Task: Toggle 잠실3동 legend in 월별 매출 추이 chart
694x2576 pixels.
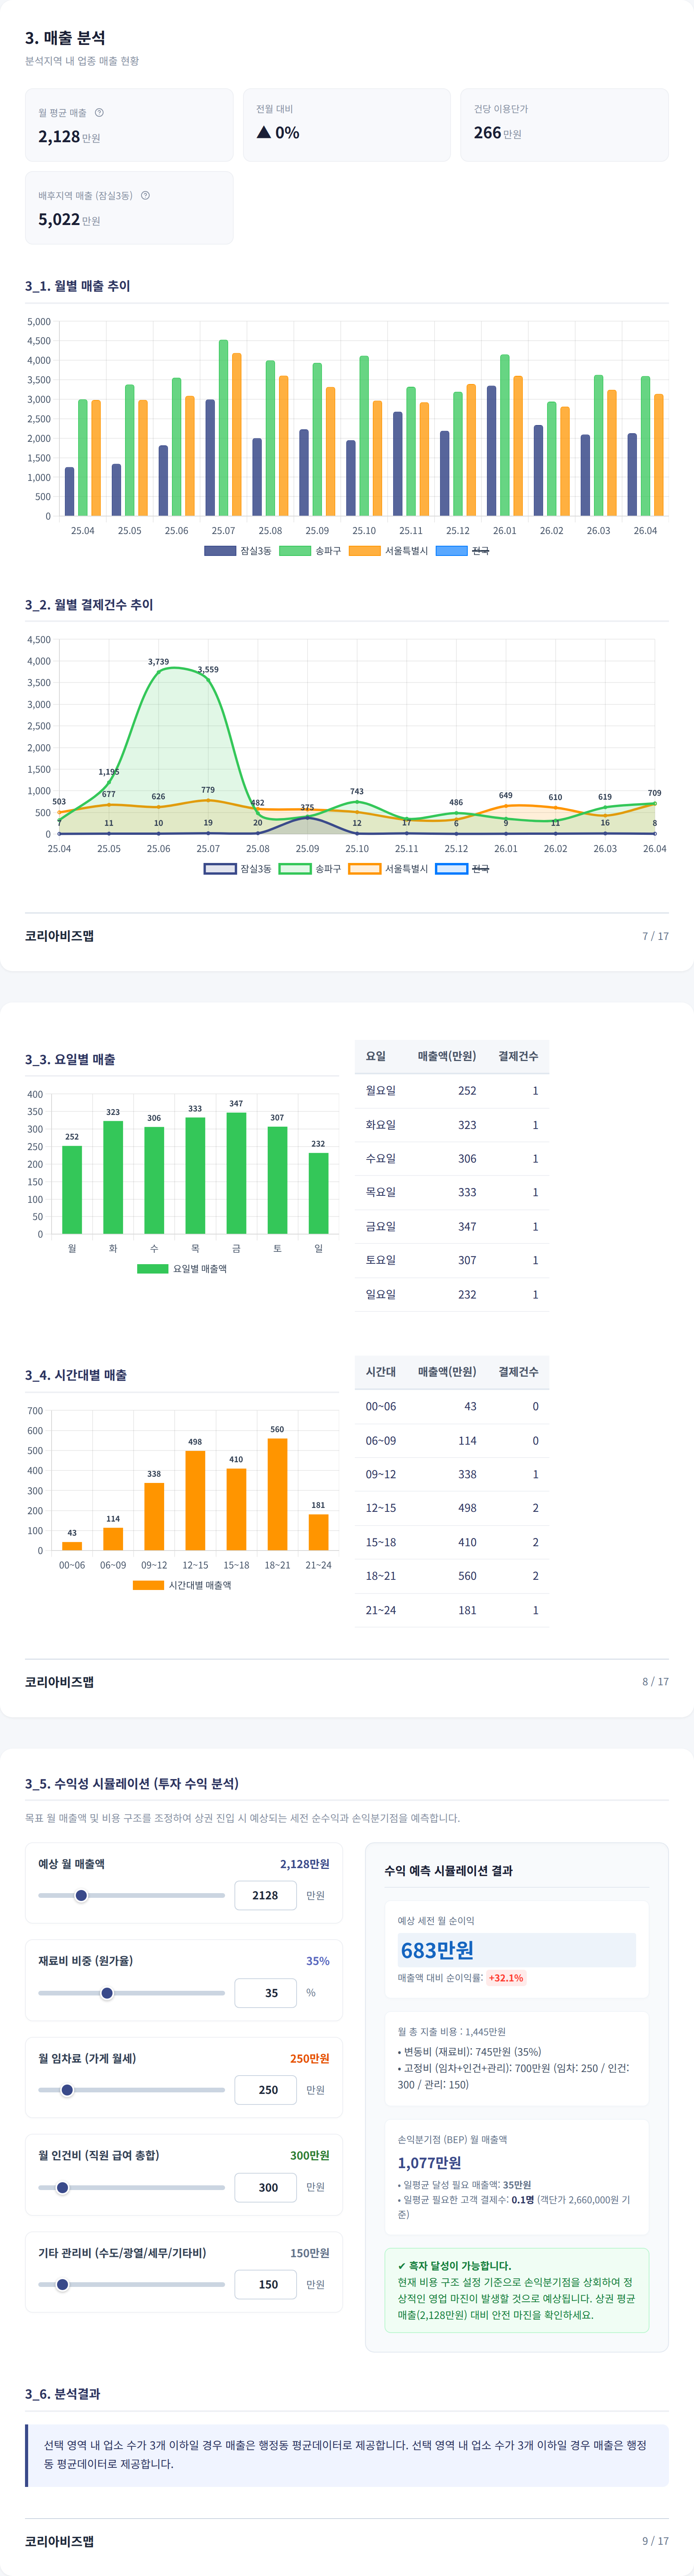Action: (238, 551)
